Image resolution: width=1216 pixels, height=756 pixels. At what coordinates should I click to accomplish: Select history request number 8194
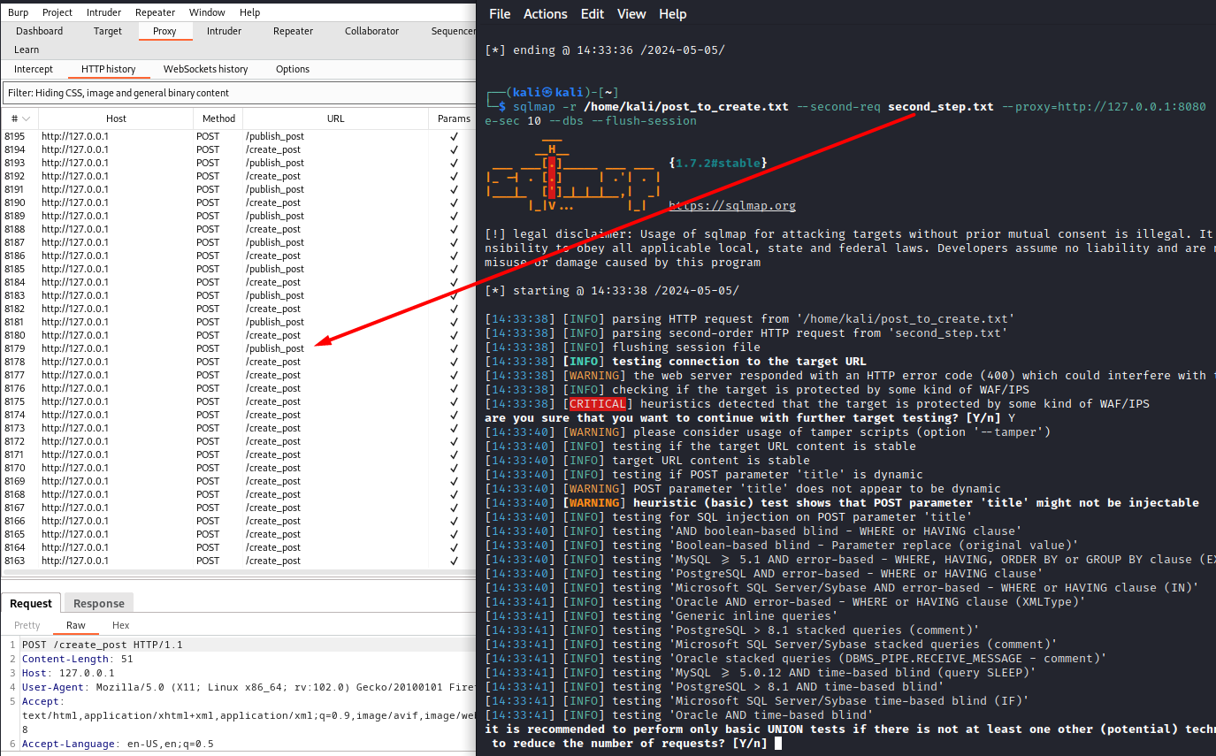pyautogui.click(x=239, y=149)
